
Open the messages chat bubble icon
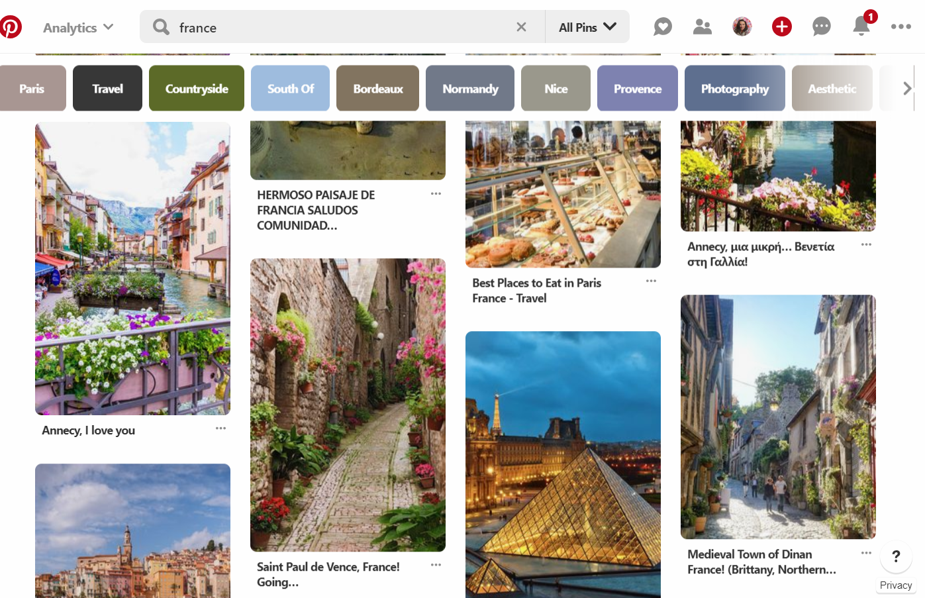point(822,26)
